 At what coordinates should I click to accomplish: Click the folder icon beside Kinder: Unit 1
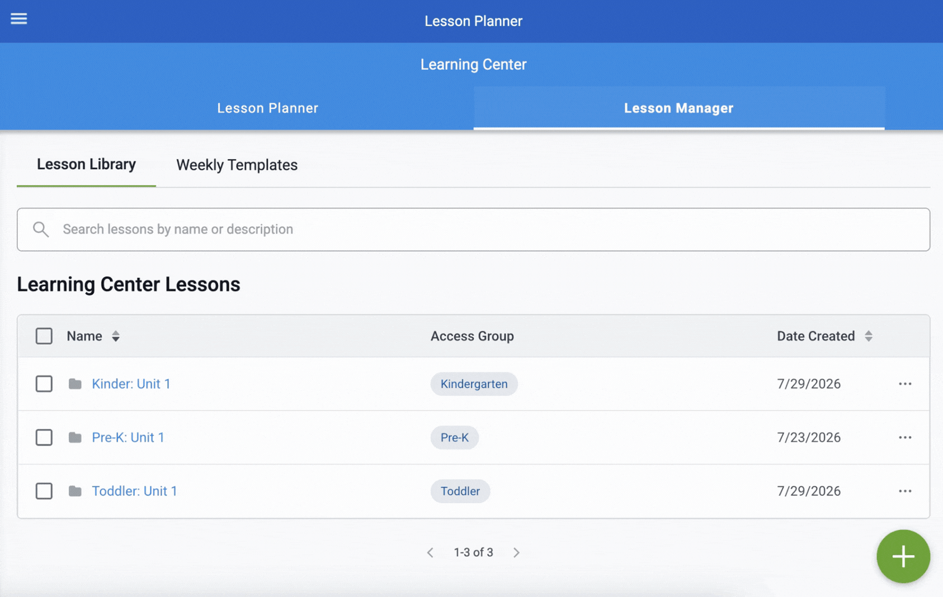75,384
